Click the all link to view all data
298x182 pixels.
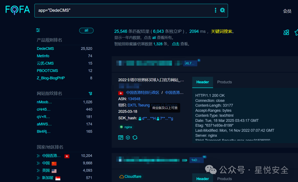coord(154,38)
